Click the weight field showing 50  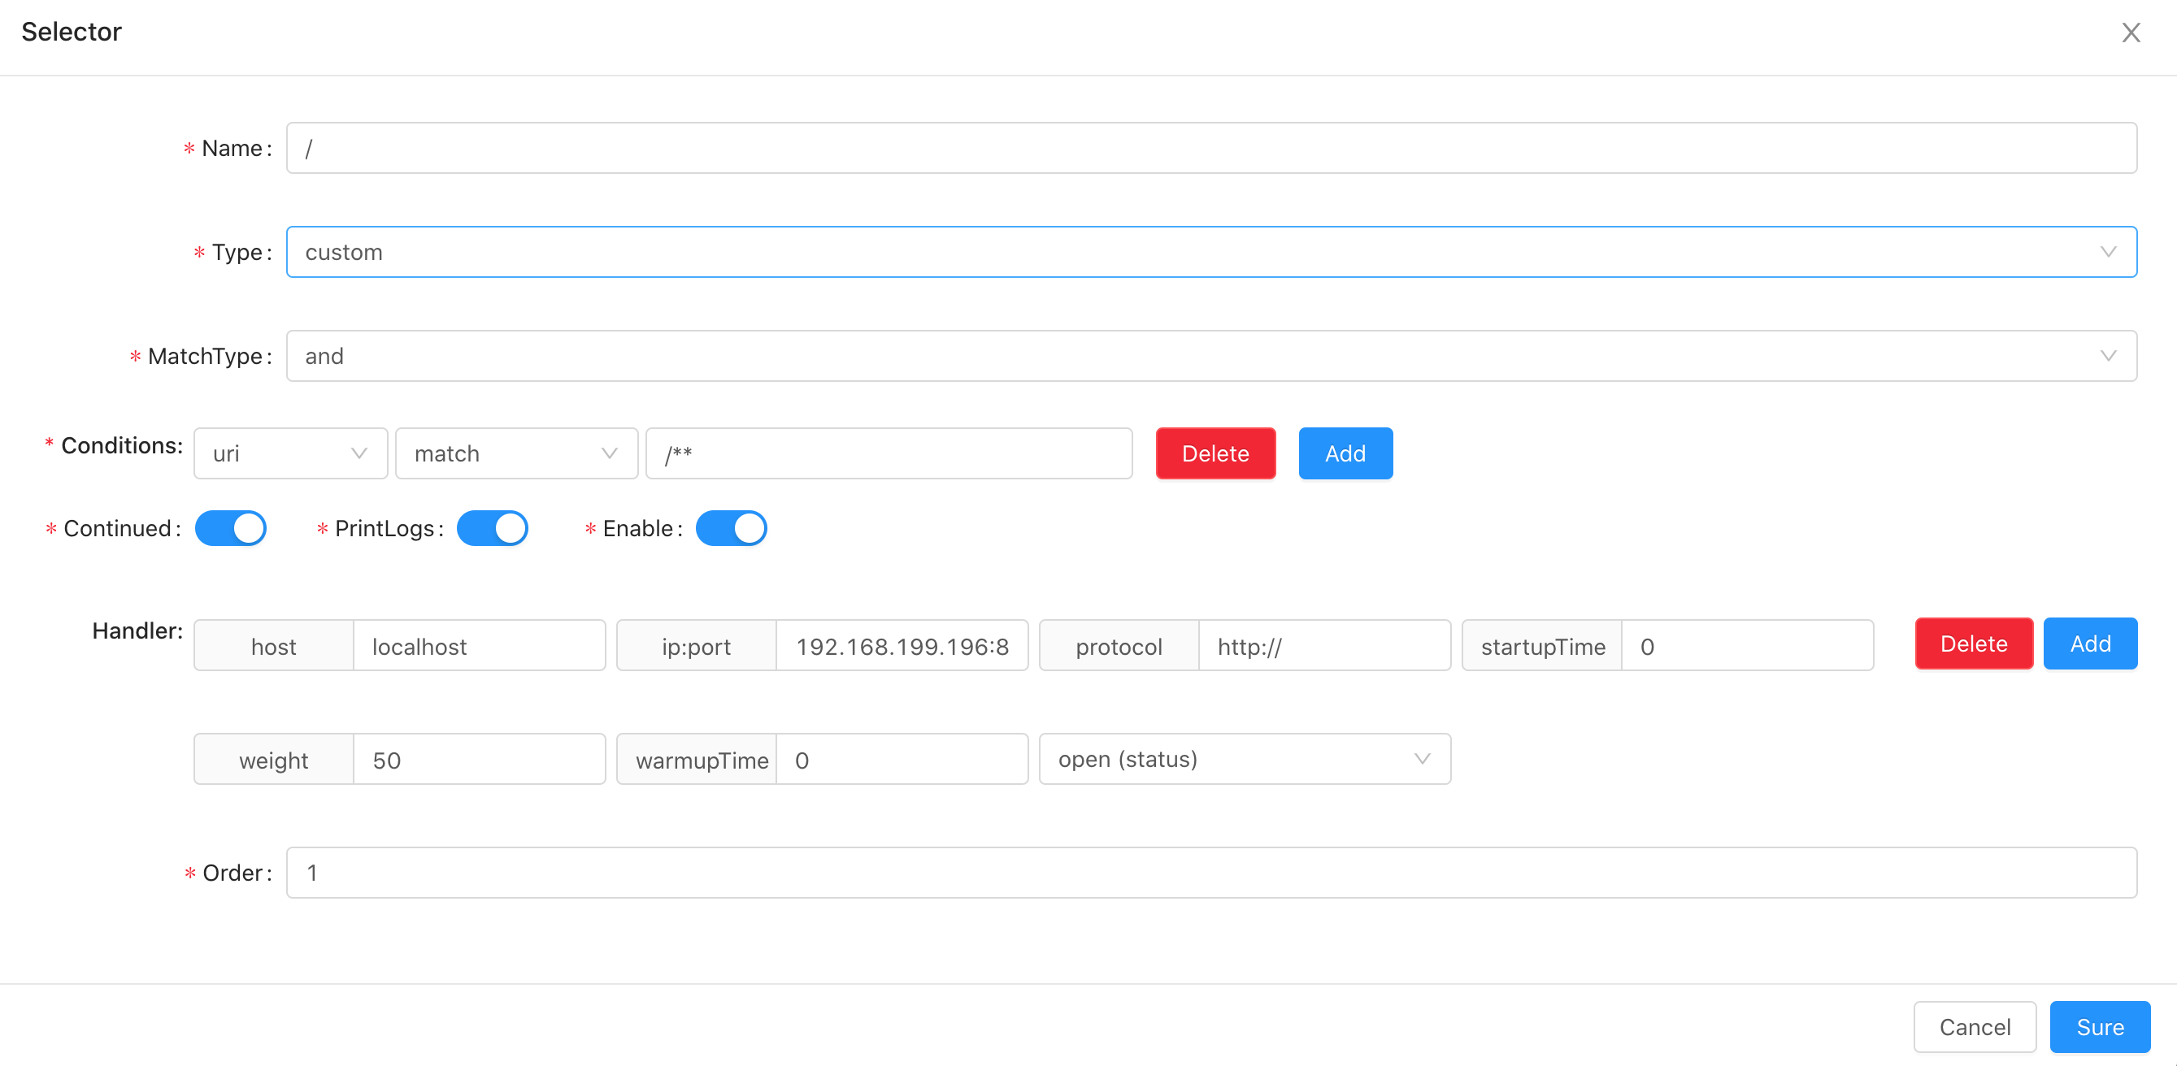coord(478,760)
